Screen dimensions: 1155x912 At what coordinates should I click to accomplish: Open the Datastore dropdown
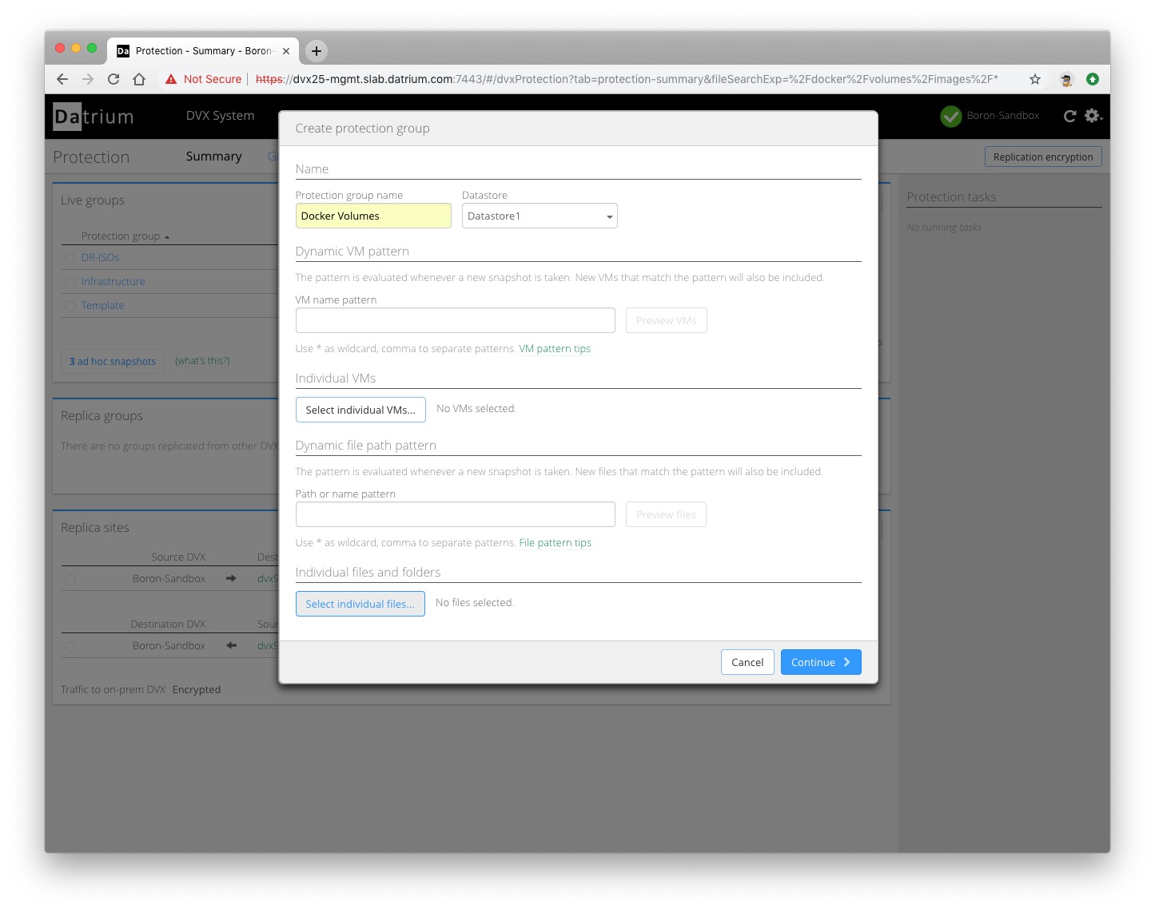click(x=540, y=216)
